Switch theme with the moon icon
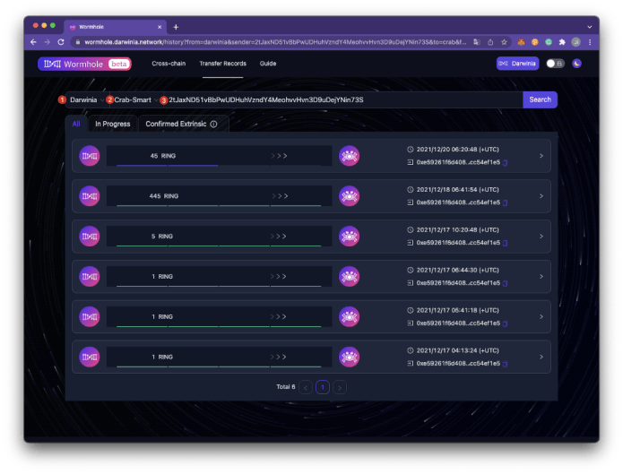Screen dimensions: 623x474 pyautogui.click(x=576, y=64)
